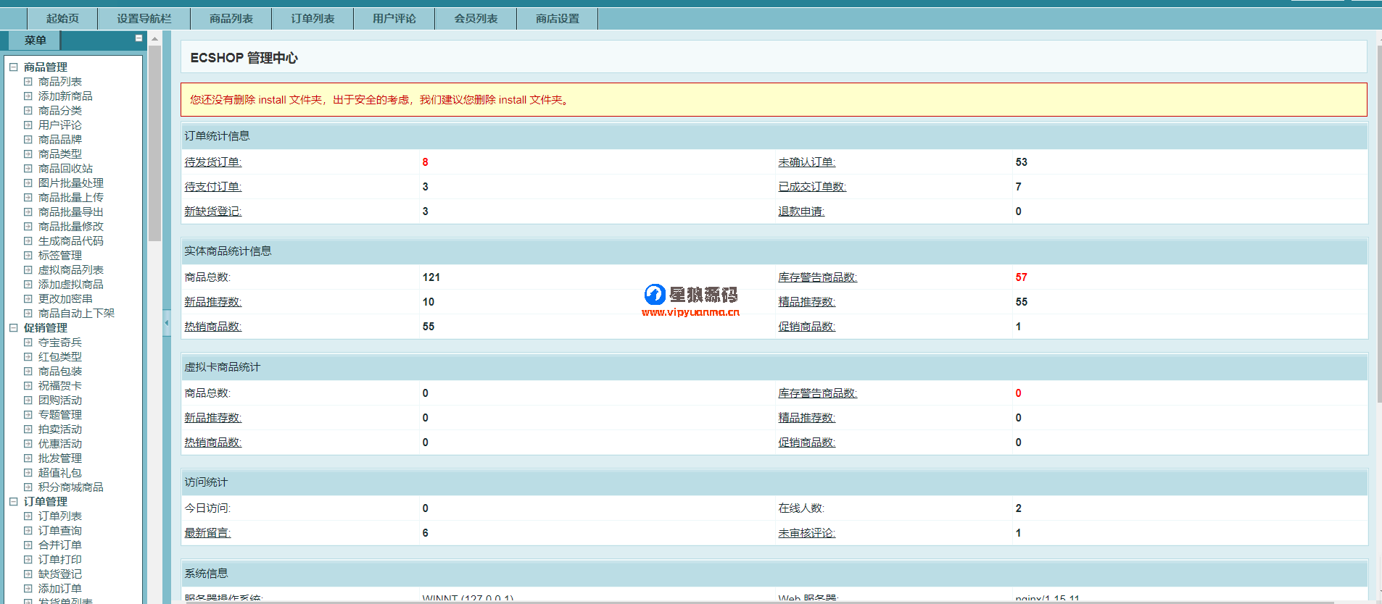Viewport: 1382px width, 604px height.
Task: Open 订单列表 in the sidebar tree
Action: tap(60, 516)
